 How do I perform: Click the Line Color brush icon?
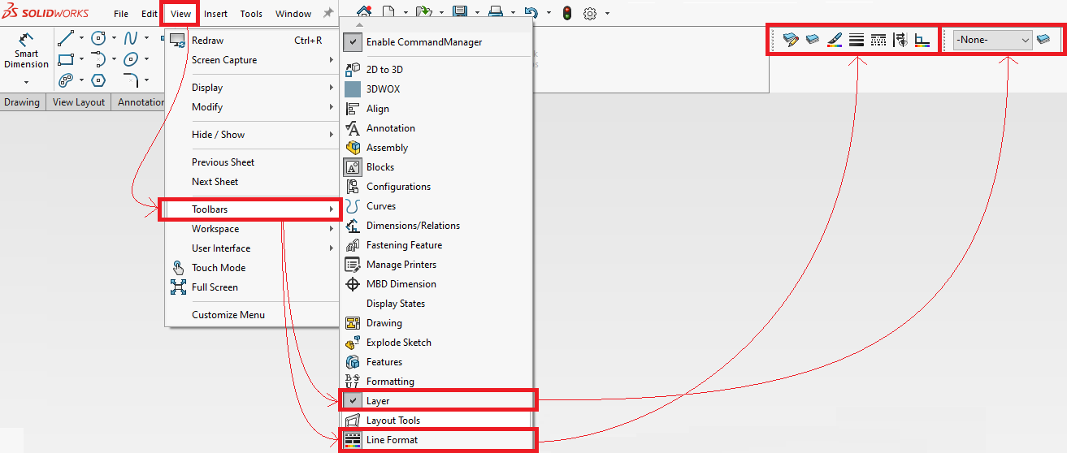coord(834,40)
